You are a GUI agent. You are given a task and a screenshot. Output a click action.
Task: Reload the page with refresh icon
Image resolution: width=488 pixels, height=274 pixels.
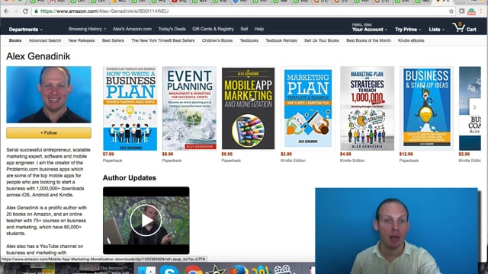click(25, 11)
